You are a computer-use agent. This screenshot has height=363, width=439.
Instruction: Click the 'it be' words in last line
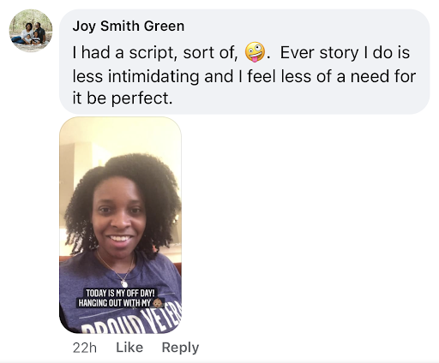coord(89,98)
